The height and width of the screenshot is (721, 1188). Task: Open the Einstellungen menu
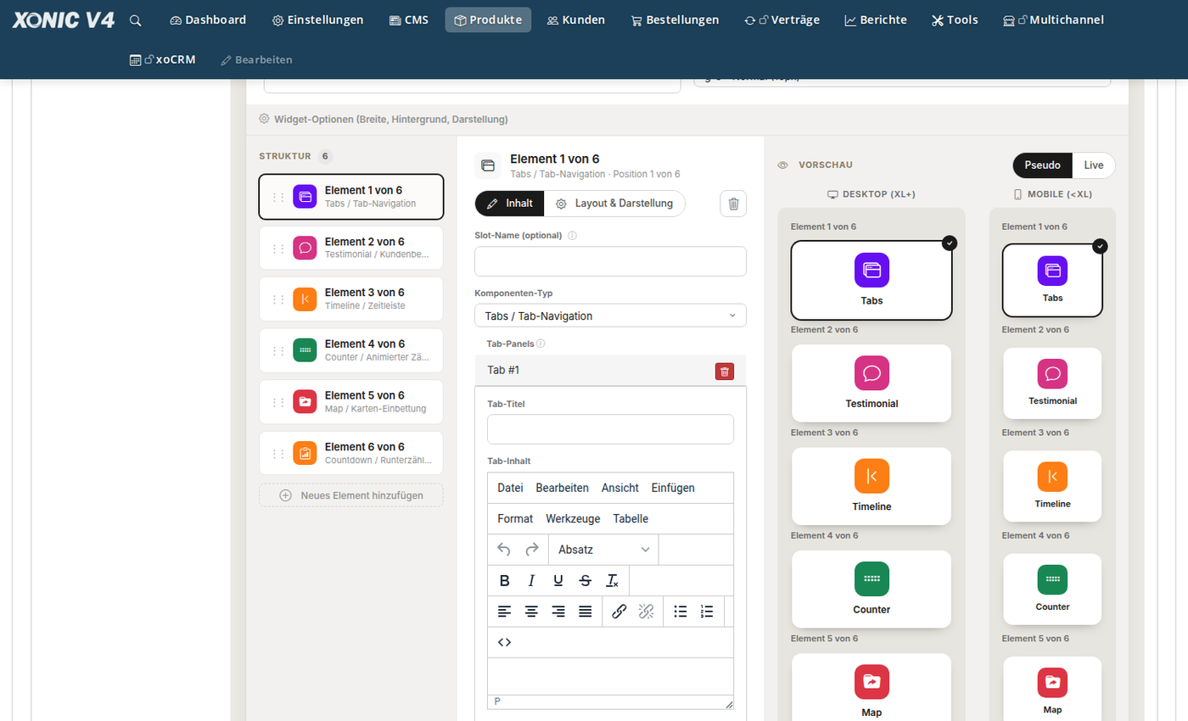click(317, 20)
